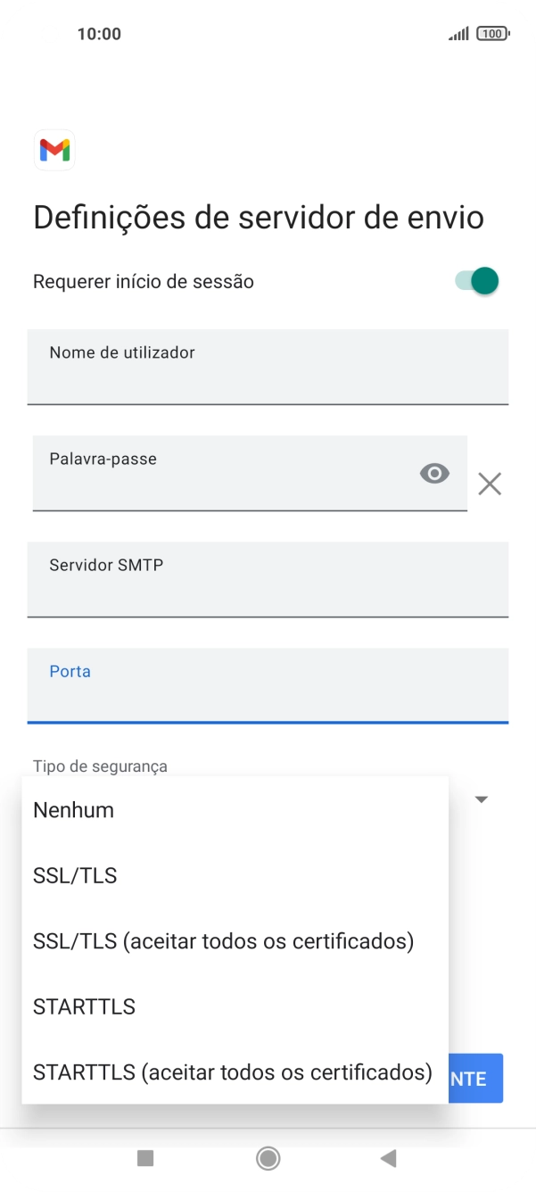The height and width of the screenshot is (1192, 536).
Task: Tap the battery indicator in the status bar
Action: click(x=490, y=33)
